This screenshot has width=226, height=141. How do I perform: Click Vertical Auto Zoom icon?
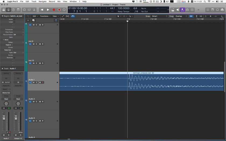[x=196, y=16]
